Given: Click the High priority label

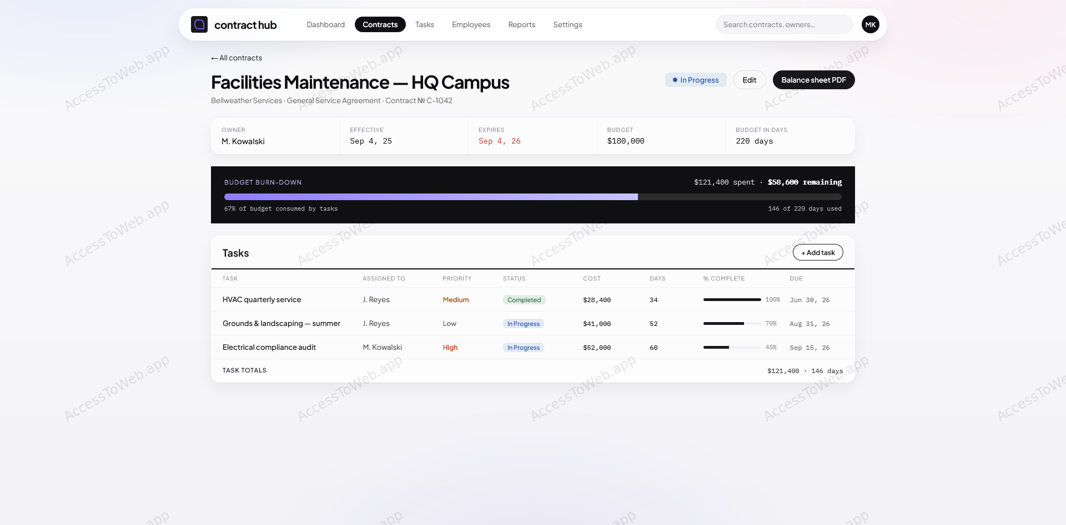Looking at the screenshot, I should click(450, 348).
